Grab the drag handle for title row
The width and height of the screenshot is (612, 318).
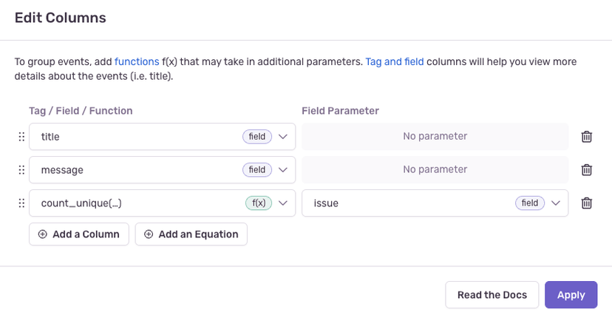(21, 137)
